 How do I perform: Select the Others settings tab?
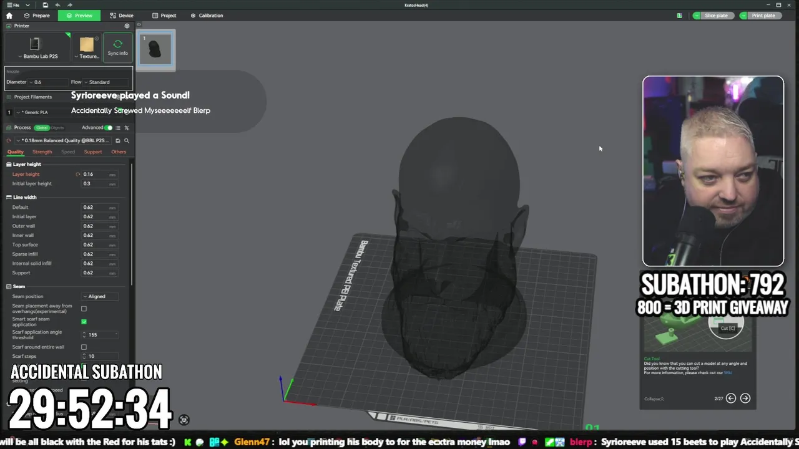(x=119, y=152)
